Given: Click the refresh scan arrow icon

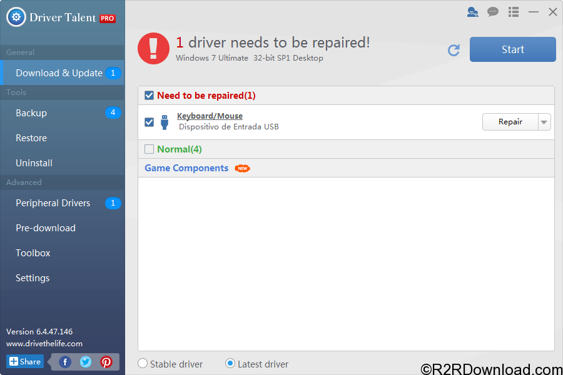Looking at the screenshot, I should click(x=454, y=50).
